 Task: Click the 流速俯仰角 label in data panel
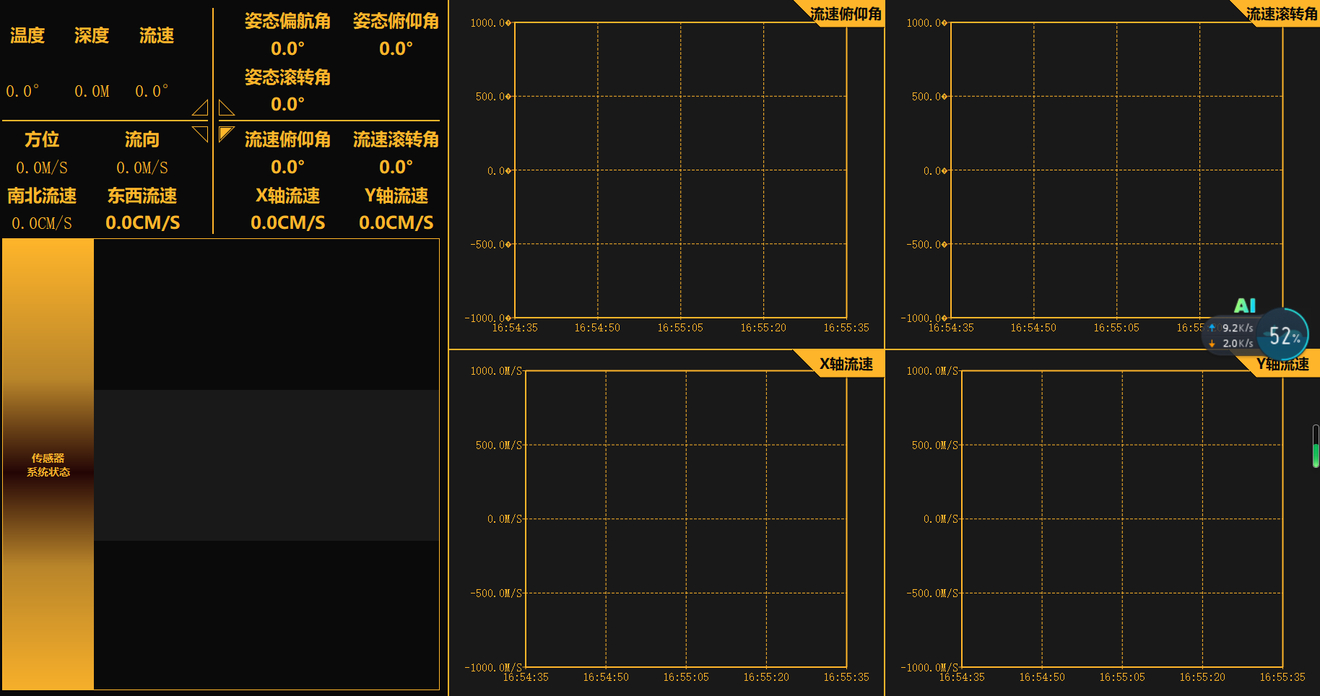point(287,139)
